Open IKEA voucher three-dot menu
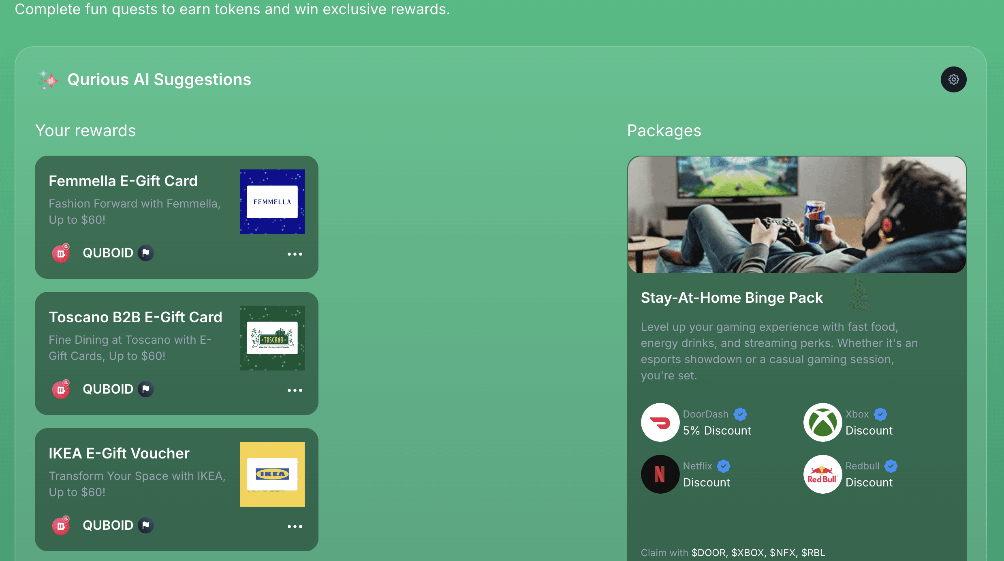 pyautogui.click(x=295, y=527)
